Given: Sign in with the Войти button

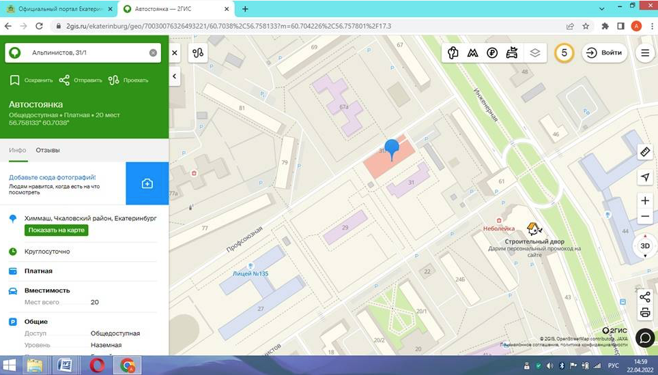Looking at the screenshot, I should click(x=604, y=52).
